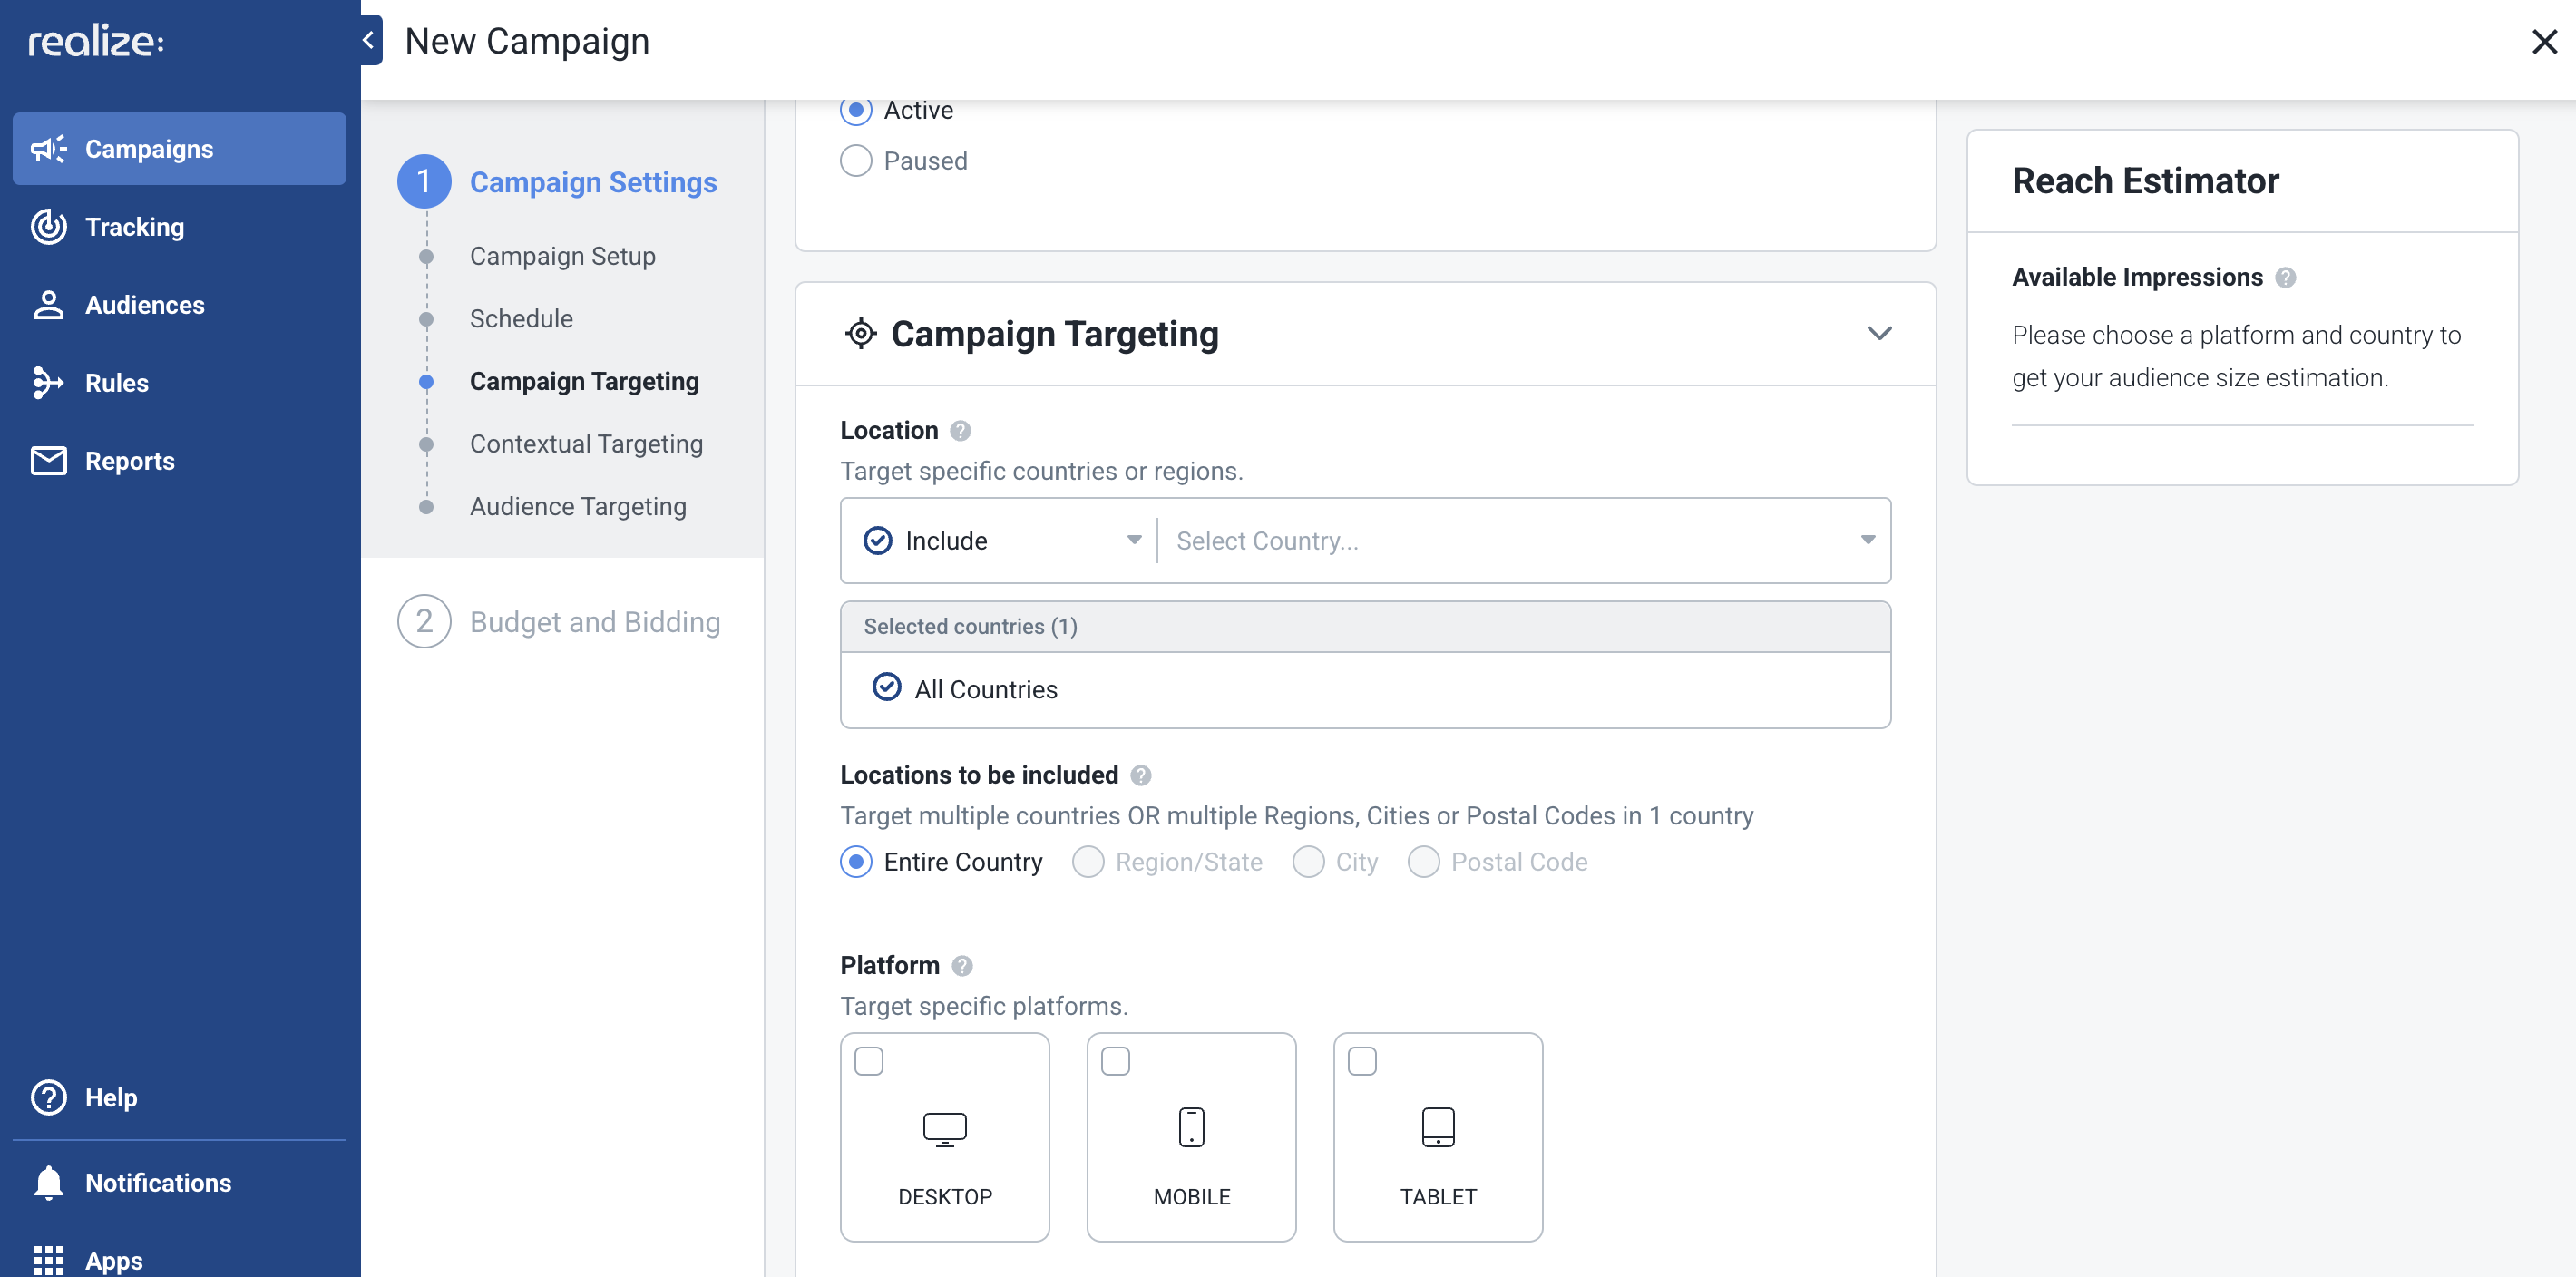Select the Active status radio button

pyautogui.click(x=856, y=110)
